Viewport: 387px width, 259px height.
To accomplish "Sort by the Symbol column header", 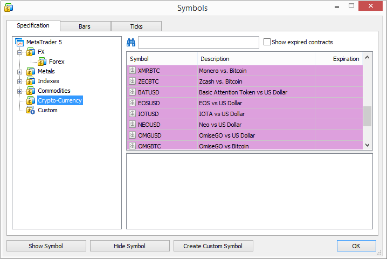I will pyautogui.click(x=162, y=59).
